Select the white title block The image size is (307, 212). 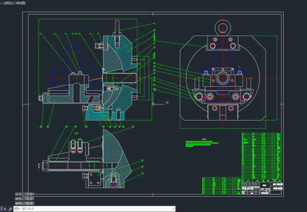tap(262, 188)
